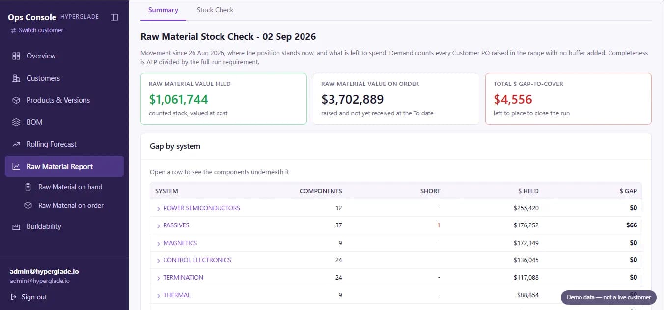The image size is (664, 310).
Task: Click the bold admin@hyperglade.io user name
Action: (x=44, y=271)
